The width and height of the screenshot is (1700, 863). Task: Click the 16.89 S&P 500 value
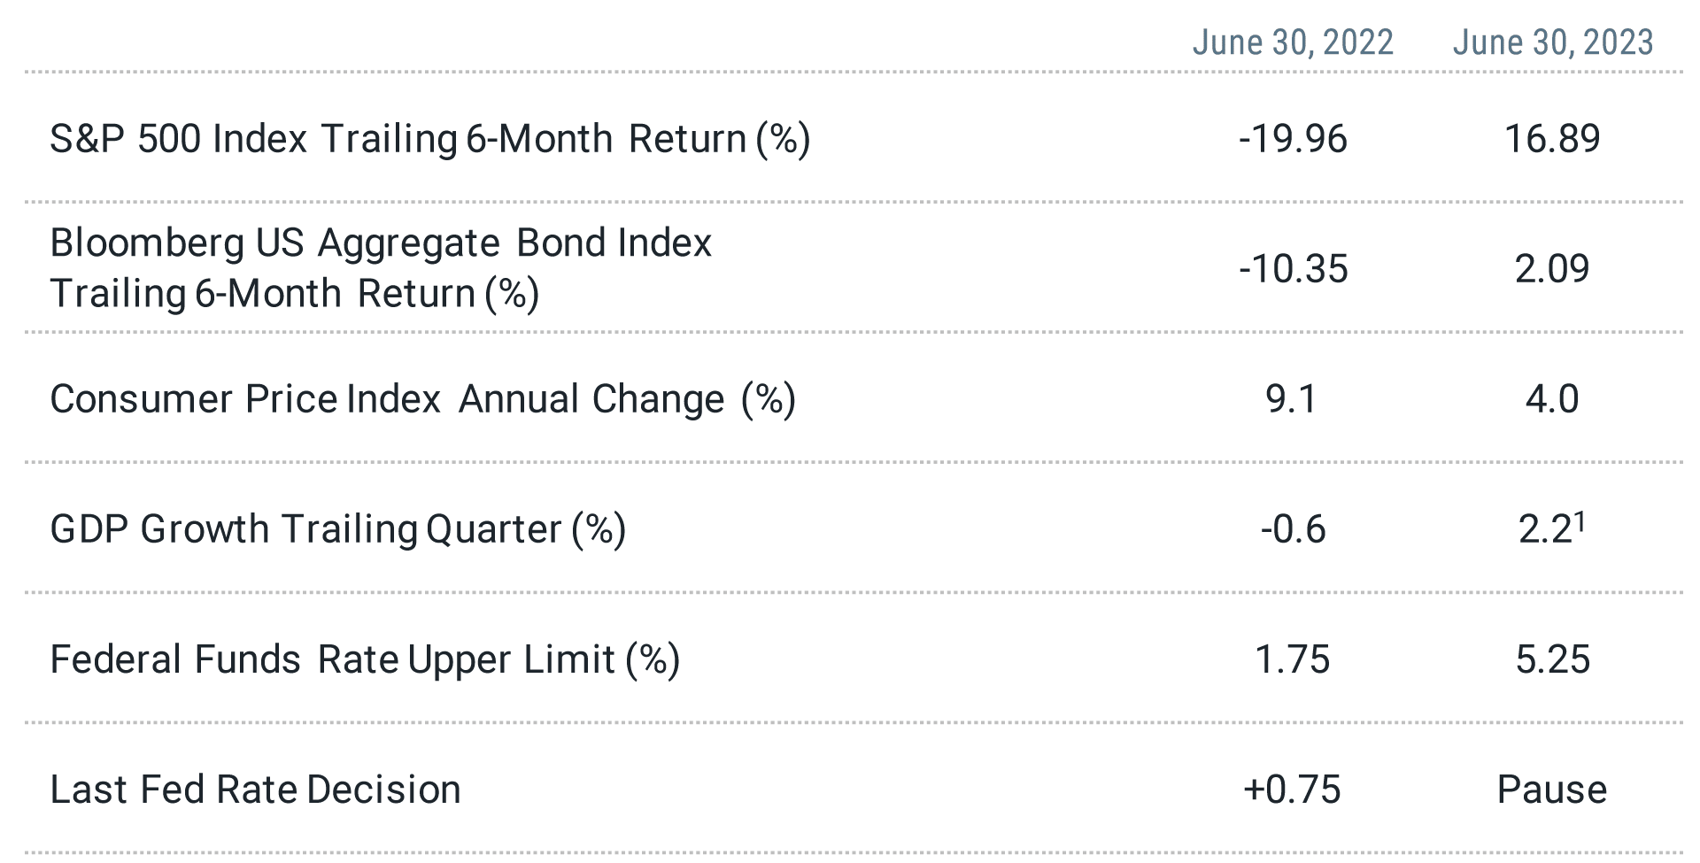pos(1553,139)
